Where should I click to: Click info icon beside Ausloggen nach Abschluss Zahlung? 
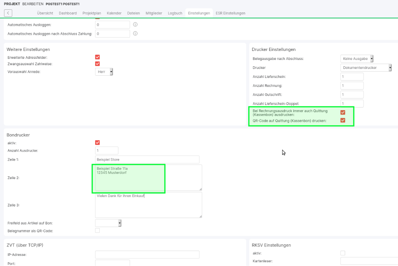(135, 34)
